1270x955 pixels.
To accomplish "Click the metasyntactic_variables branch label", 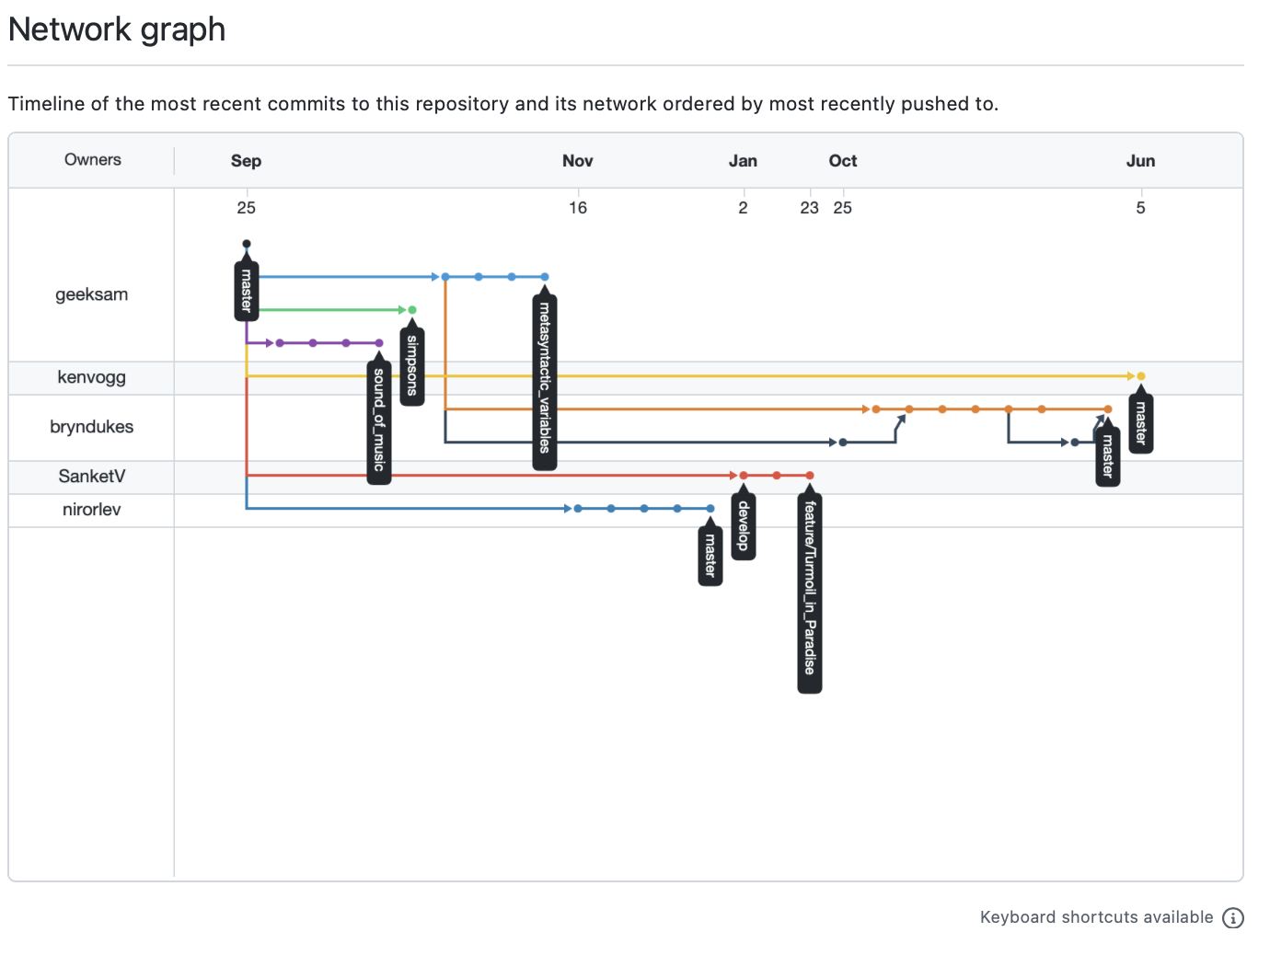I will (545, 379).
